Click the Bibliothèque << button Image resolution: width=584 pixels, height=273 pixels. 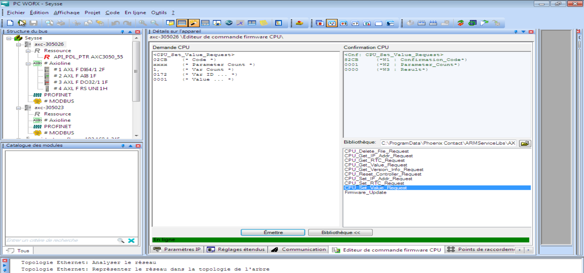pos(340,232)
